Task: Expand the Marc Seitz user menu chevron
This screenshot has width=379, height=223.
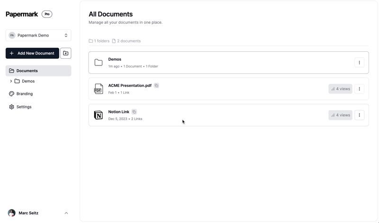Action: [x=66, y=213]
